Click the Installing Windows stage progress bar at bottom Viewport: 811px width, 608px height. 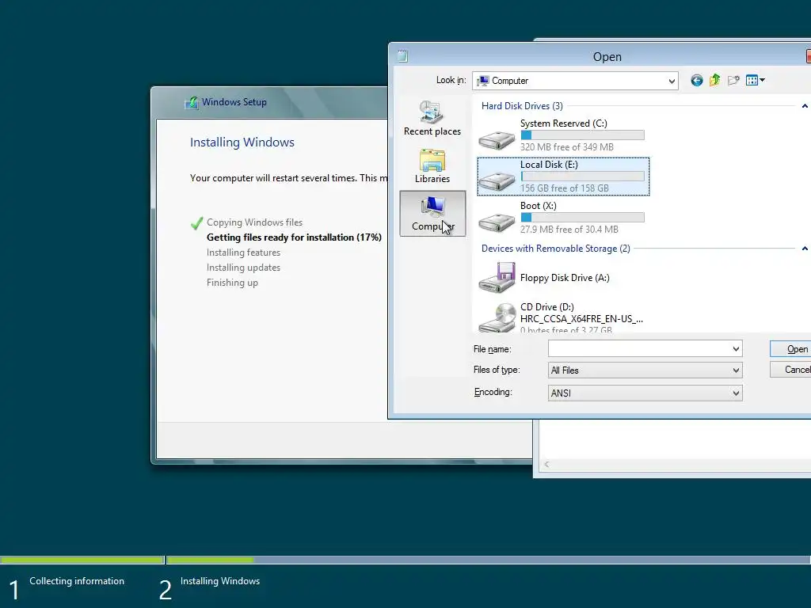(488, 560)
